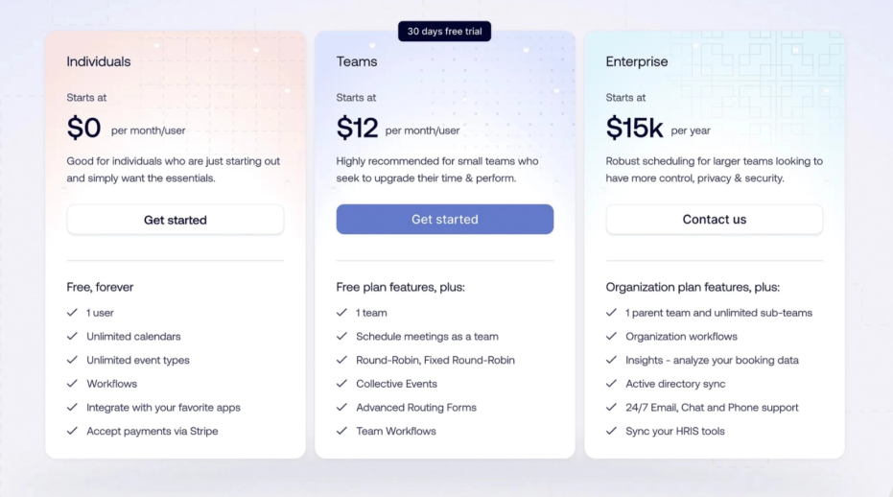Click the Contact us Enterprise button
Image resolution: width=893 pixels, height=497 pixels.
coord(715,219)
